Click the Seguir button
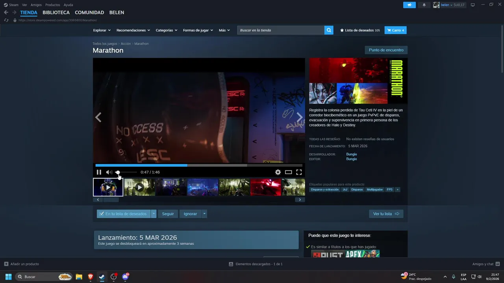This screenshot has height=283, width=504. [x=168, y=214]
